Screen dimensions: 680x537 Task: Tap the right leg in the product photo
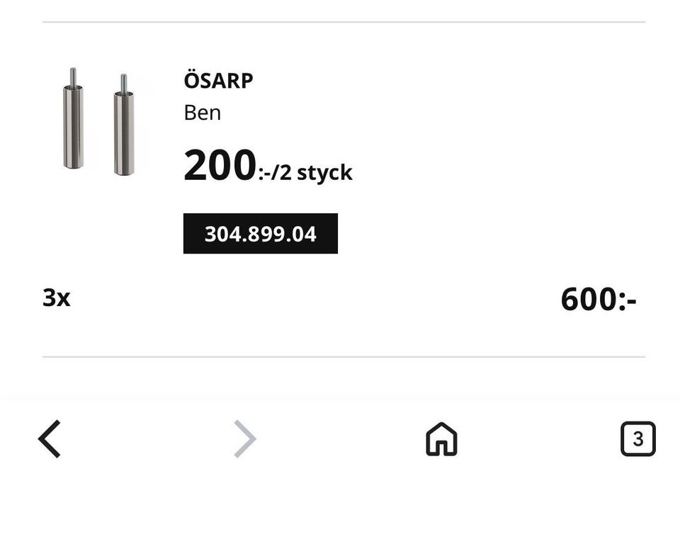click(x=124, y=132)
